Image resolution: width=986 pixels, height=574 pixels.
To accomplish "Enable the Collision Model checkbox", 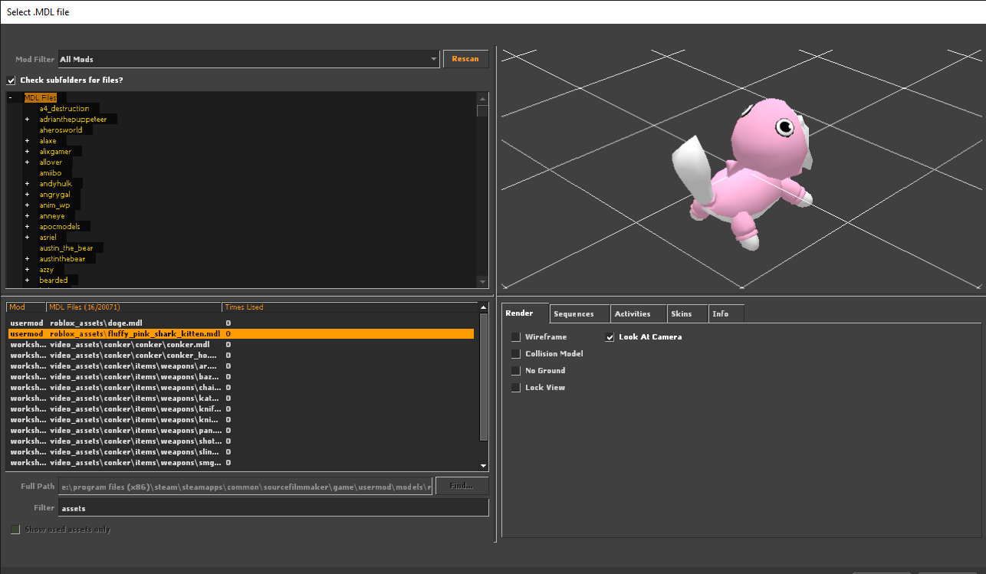I will [516, 354].
